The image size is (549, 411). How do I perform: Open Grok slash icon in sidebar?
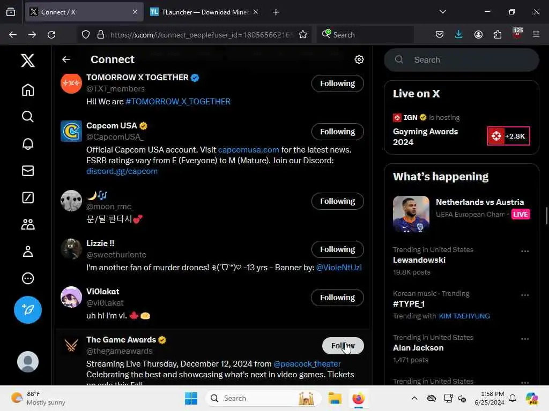[28, 197]
